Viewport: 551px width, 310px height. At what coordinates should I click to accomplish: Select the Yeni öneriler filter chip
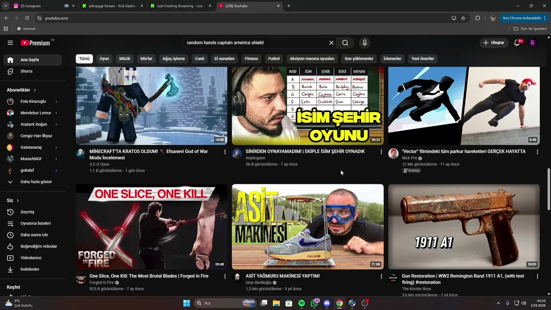click(x=423, y=59)
